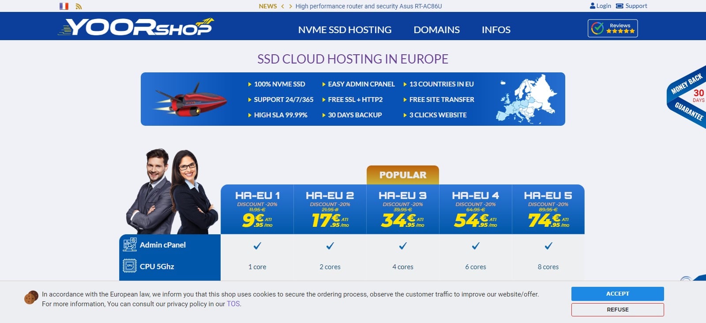Screen dimensions: 706x323
Task: Open the Reviews five-star badge
Action: coord(612,28)
